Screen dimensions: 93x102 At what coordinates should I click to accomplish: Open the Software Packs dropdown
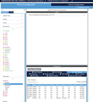pyautogui.click(x=83, y=7)
